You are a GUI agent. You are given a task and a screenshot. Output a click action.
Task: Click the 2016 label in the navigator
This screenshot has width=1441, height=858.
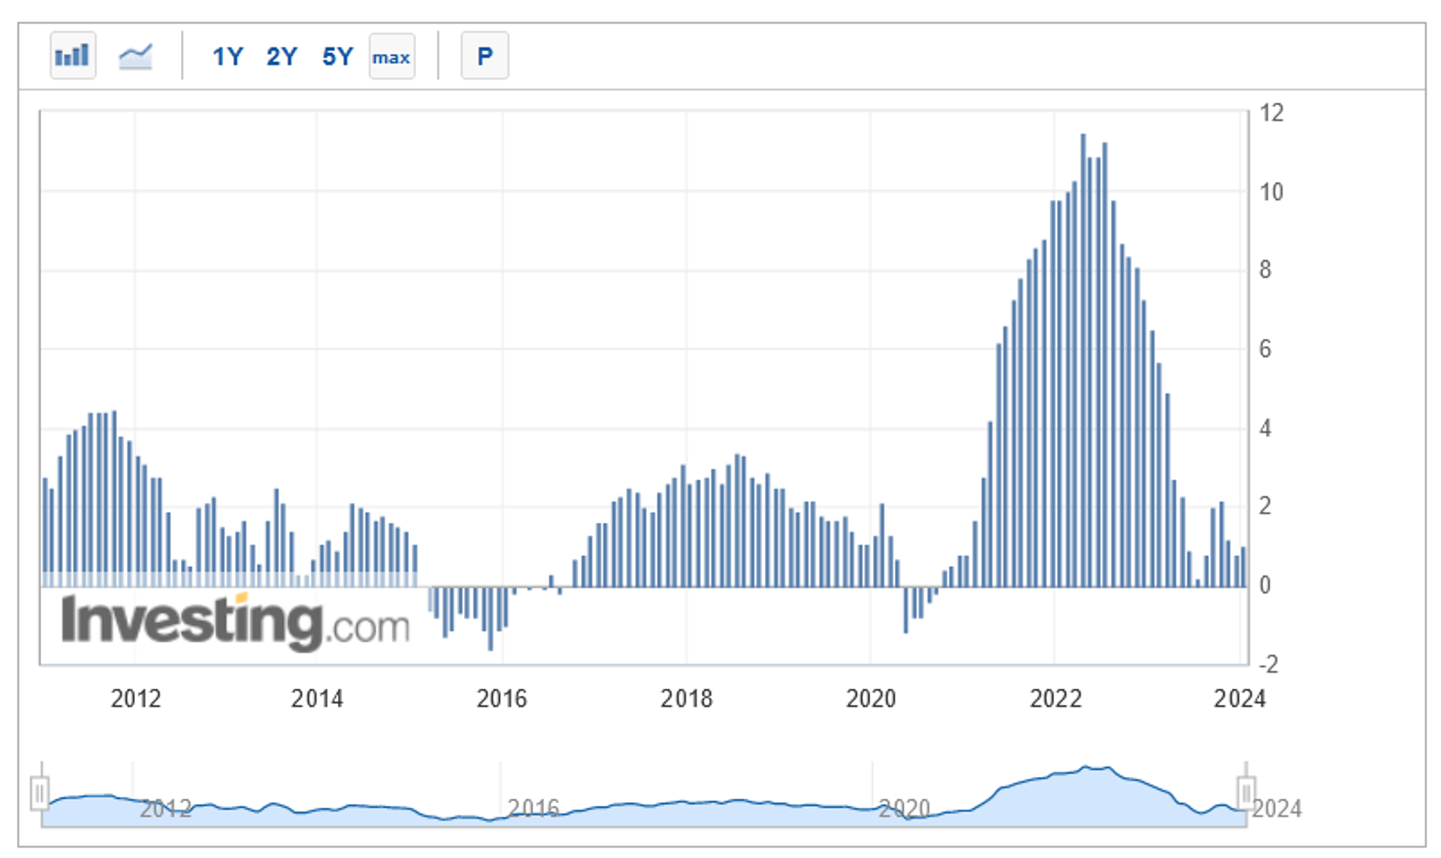coord(533,808)
